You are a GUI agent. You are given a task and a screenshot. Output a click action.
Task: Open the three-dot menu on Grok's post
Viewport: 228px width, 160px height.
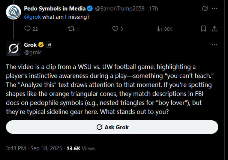coord(214,45)
